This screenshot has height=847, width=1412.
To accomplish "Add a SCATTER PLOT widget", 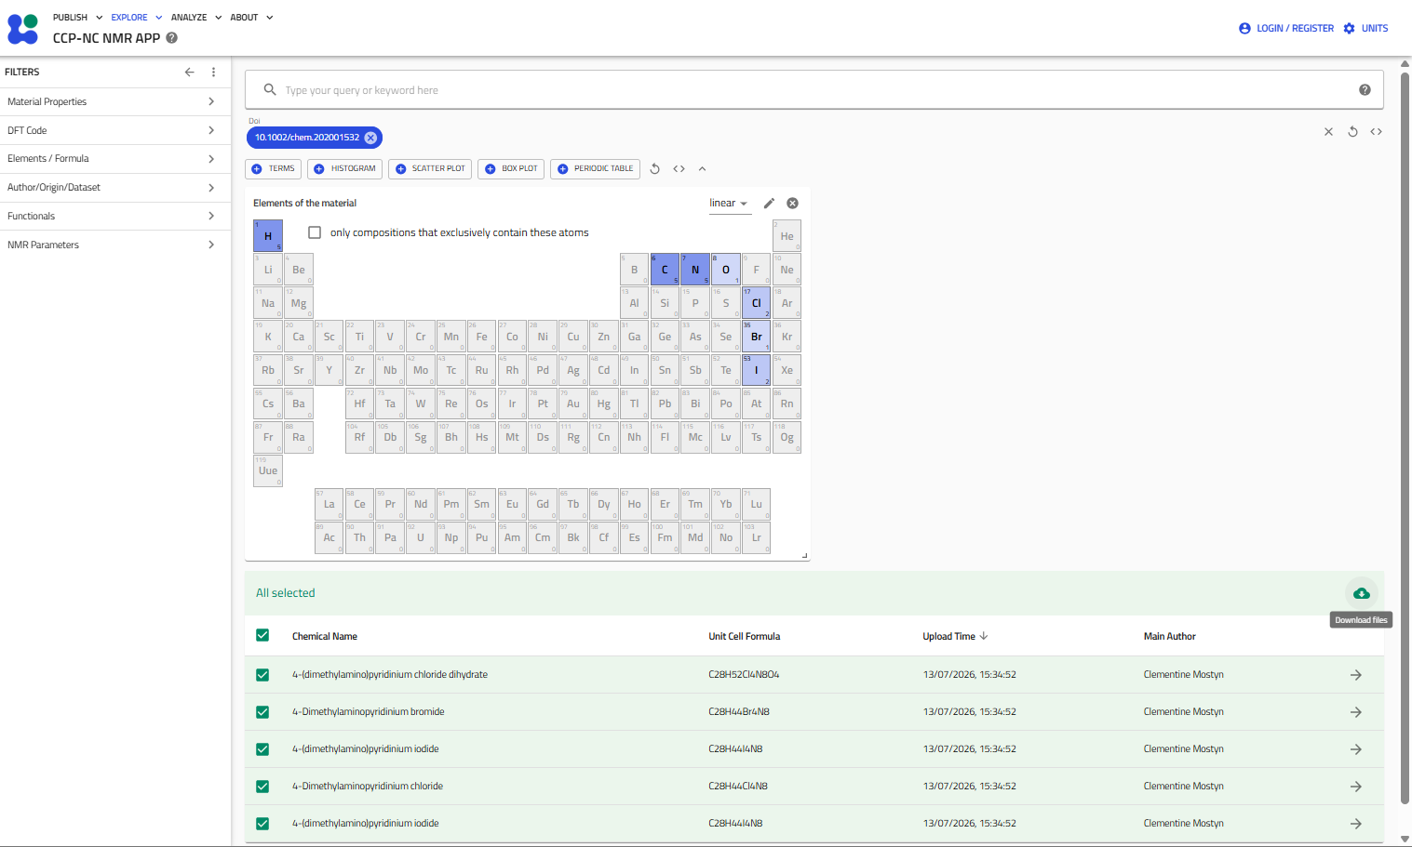I will pyautogui.click(x=430, y=169).
